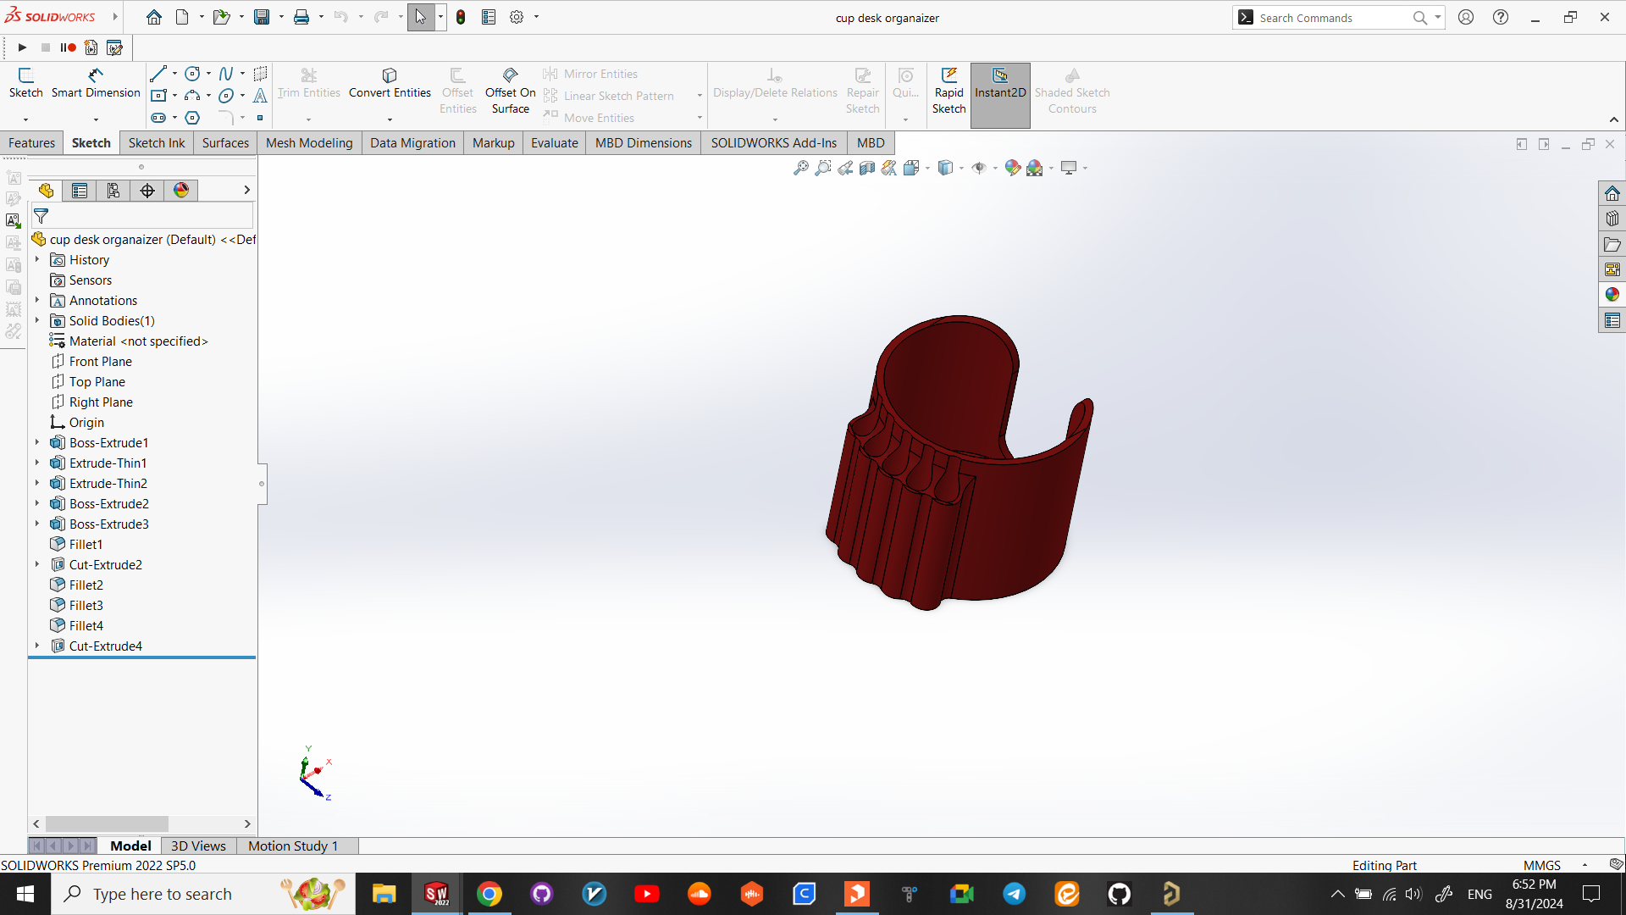Open SOLIDWORKS Add-Ins tab

(x=773, y=142)
